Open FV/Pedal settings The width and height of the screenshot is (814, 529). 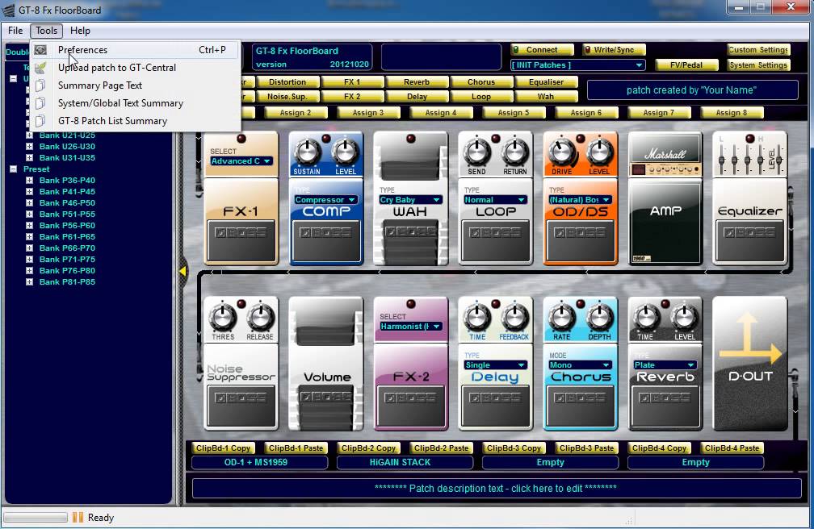pos(686,65)
